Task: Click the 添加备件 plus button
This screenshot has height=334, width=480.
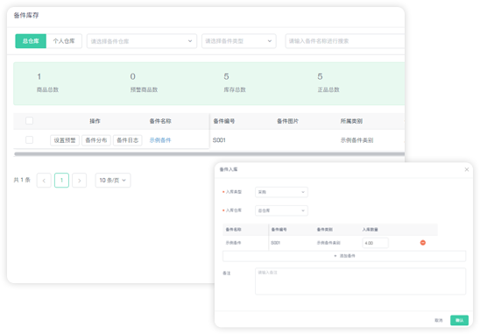Action: (344, 256)
